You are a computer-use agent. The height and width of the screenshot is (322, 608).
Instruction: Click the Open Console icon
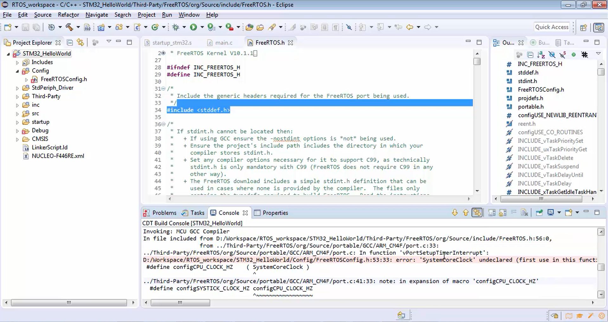[x=569, y=213]
